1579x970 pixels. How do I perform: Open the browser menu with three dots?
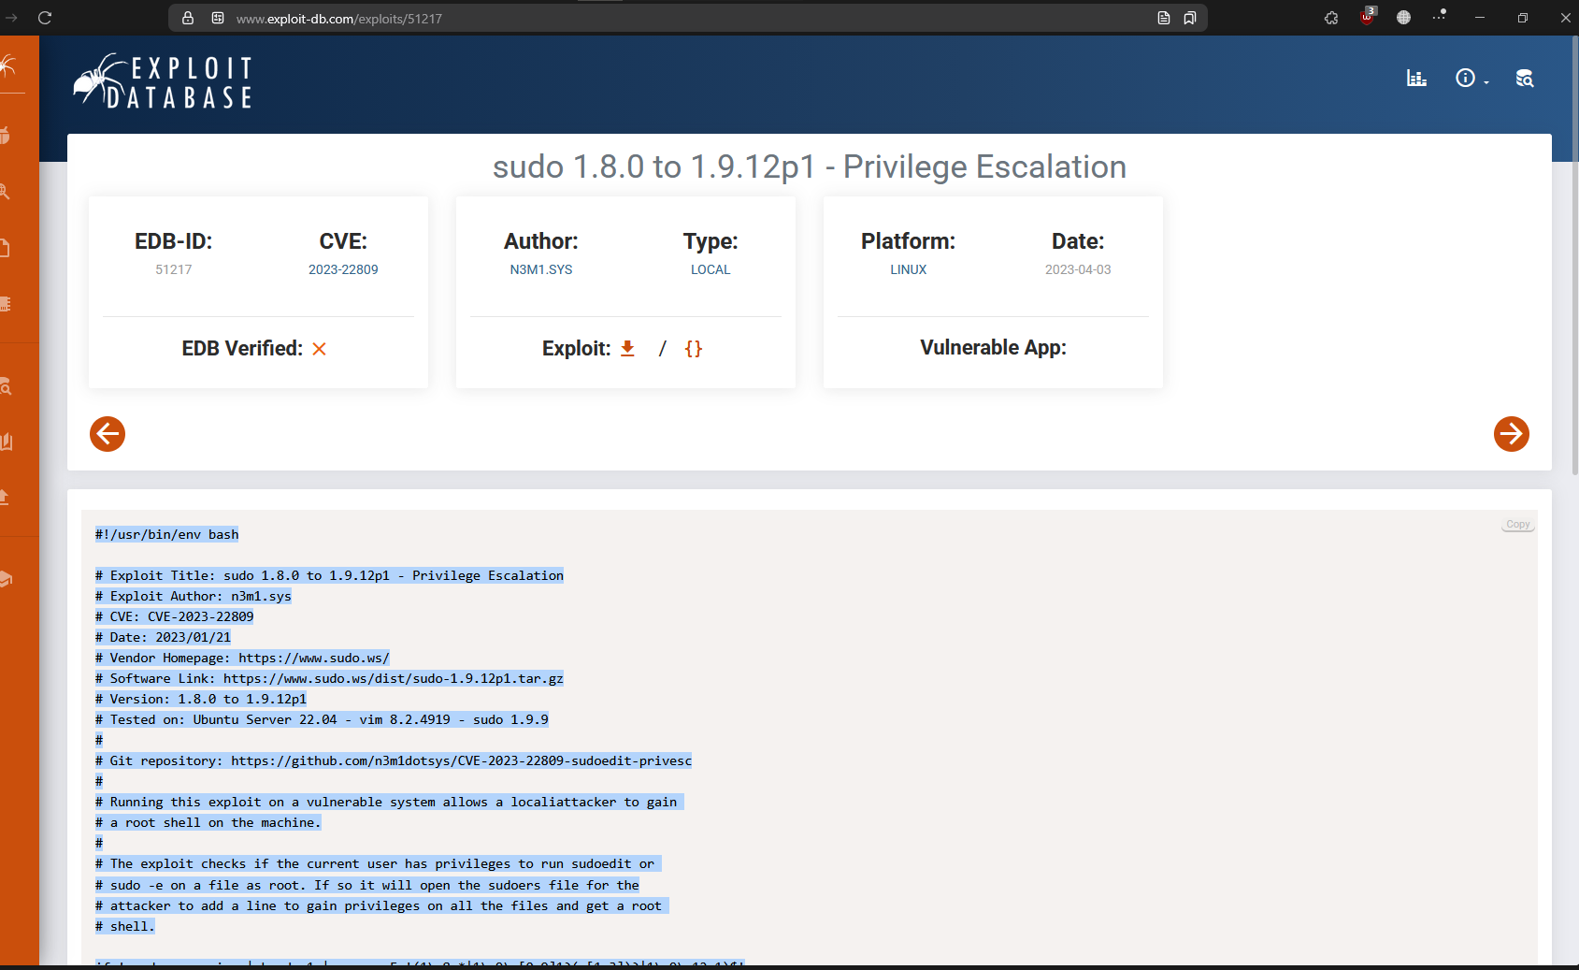(1439, 17)
